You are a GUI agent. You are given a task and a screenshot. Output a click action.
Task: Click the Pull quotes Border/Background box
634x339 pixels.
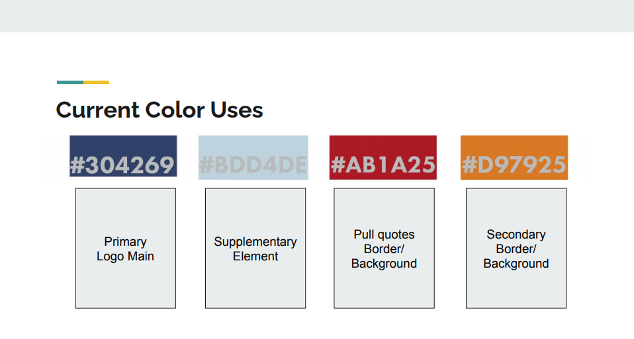[x=384, y=248]
